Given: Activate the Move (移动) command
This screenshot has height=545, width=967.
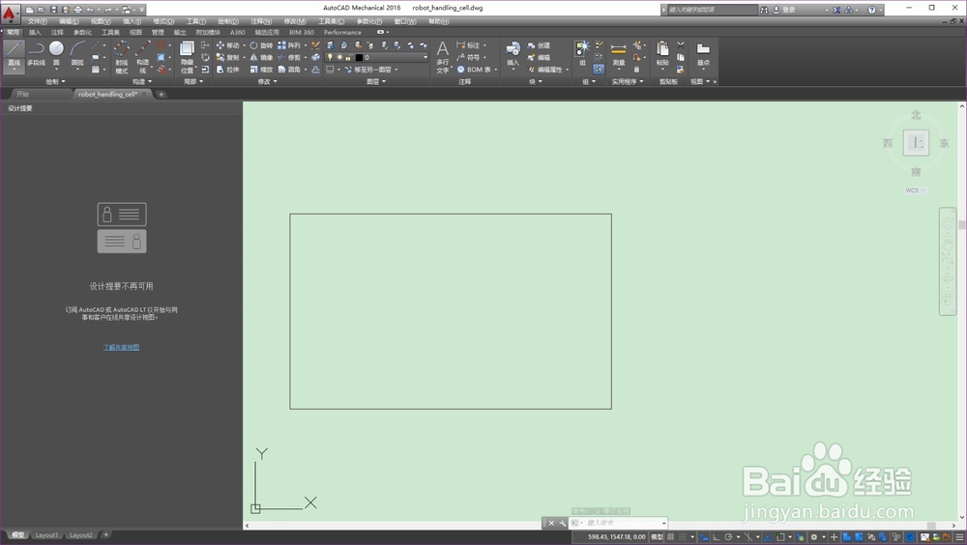Looking at the screenshot, I should (227, 45).
